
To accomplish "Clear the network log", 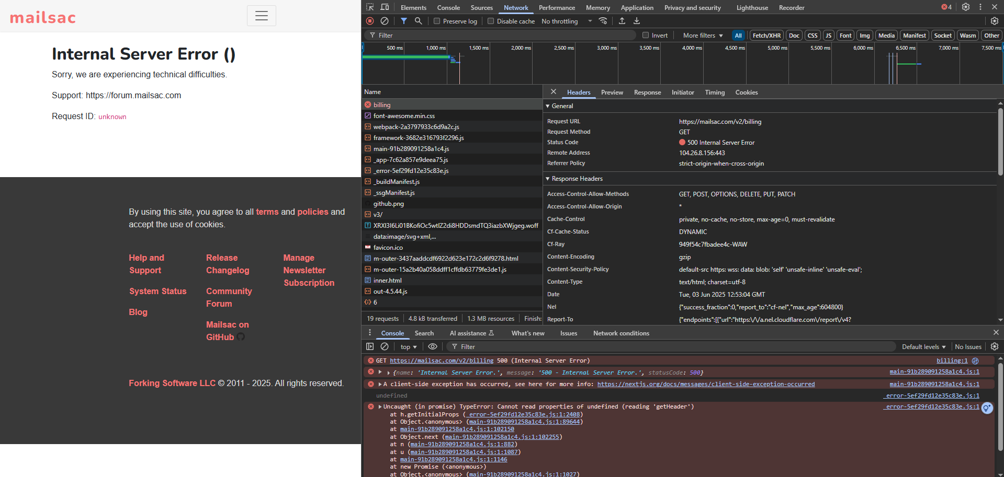I will 385,21.
